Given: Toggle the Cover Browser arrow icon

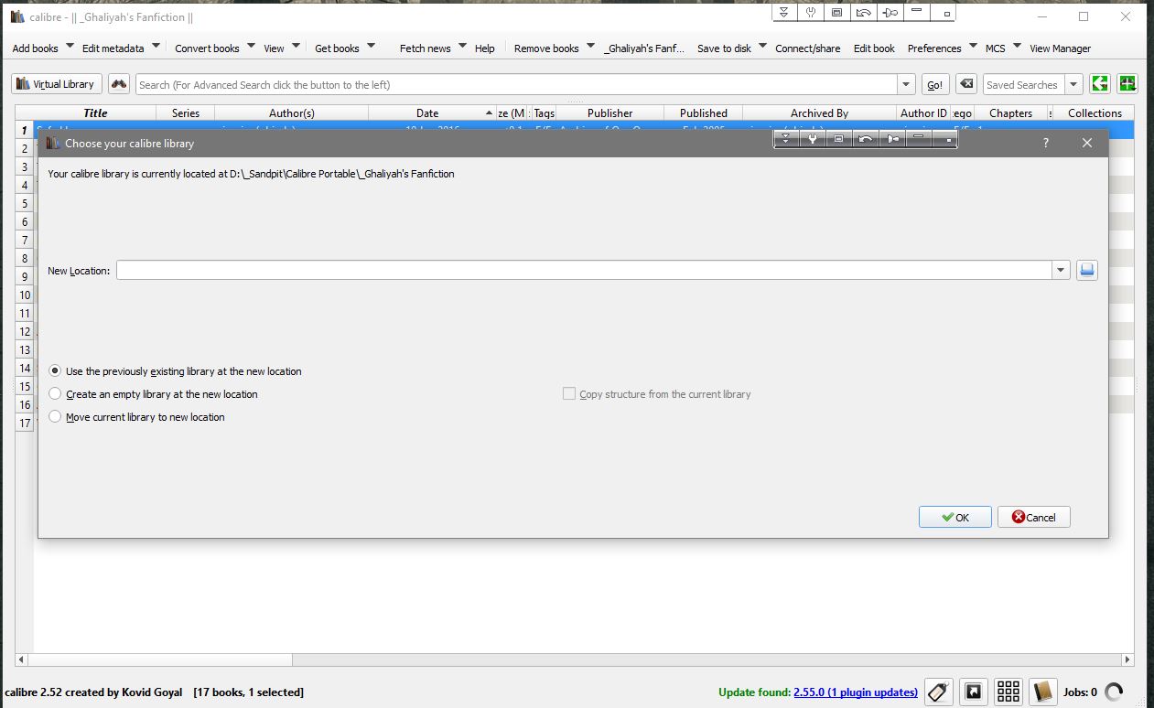Looking at the screenshot, I should (x=974, y=692).
